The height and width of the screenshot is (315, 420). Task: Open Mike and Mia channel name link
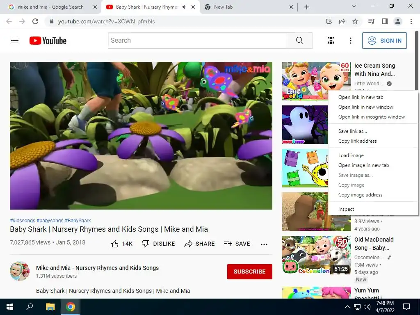pos(98,268)
